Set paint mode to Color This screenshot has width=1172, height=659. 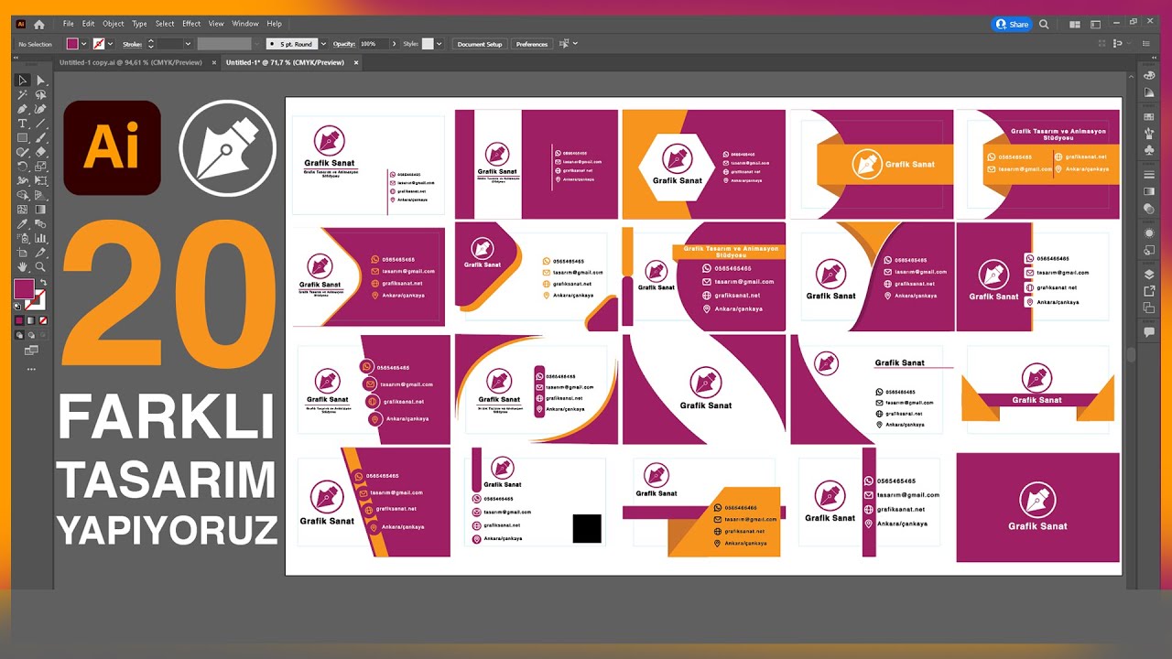pyautogui.click(x=18, y=321)
